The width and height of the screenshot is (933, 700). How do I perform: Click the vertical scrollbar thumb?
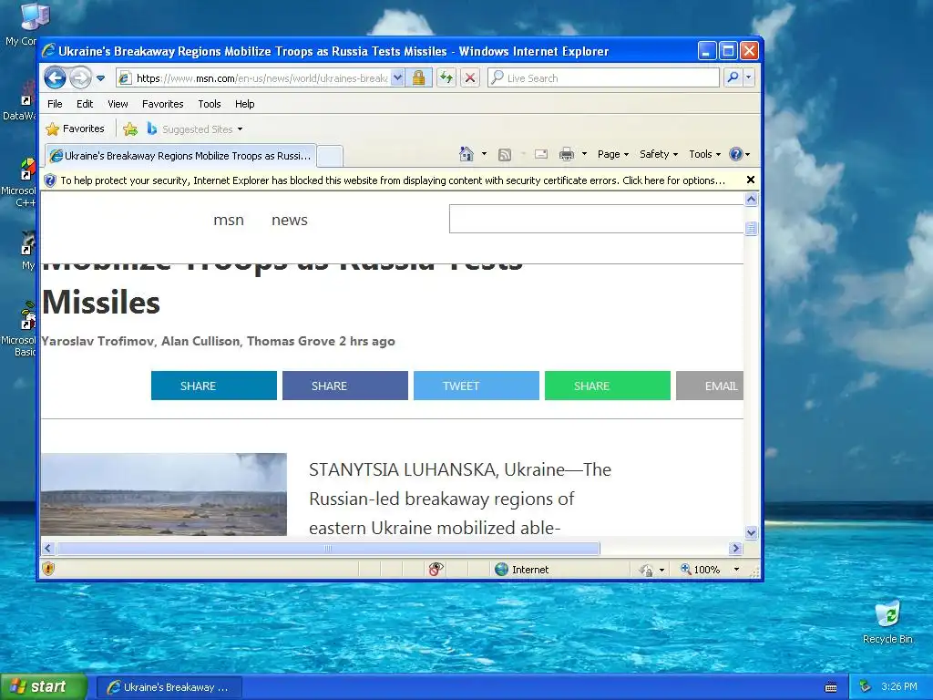click(x=751, y=228)
